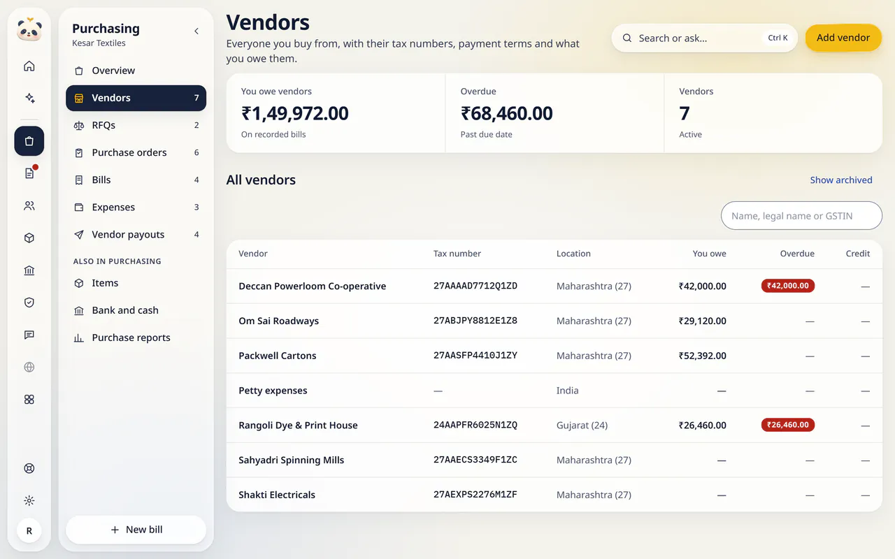Open the help lifebuoy icon

point(29,469)
